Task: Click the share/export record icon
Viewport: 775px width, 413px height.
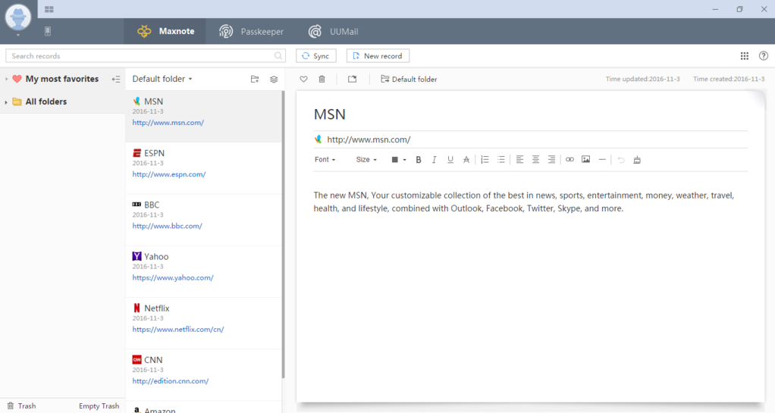Action: [x=352, y=79]
